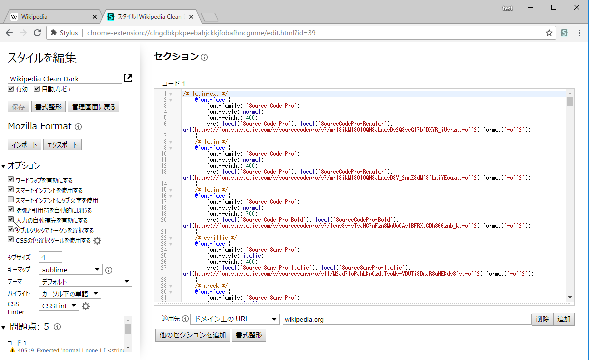Image resolution: width=589 pixels, height=360 pixels.
Task: Click 書式整形 button below the section
Action: coord(249,335)
